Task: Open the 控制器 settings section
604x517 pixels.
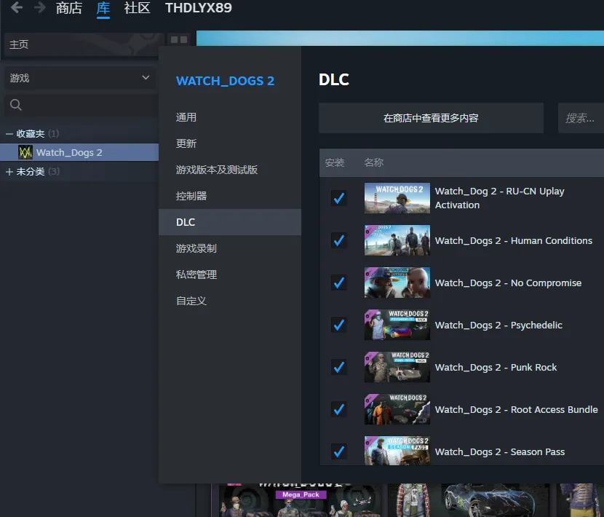Action: (191, 196)
